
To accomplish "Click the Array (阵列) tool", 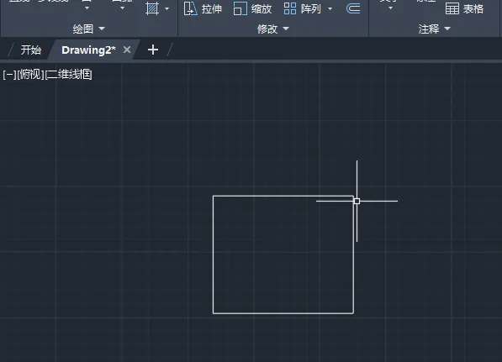I will (302, 8).
